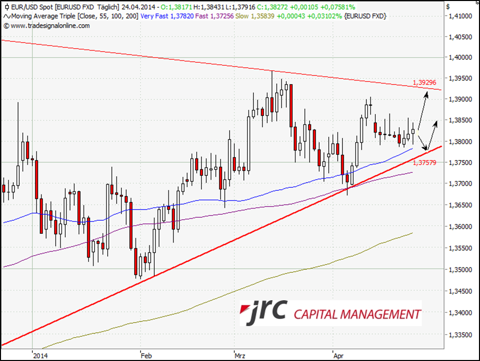Click the 2014 marker on time axis
This screenshot has width=480, height=361.
click(38, 355)
